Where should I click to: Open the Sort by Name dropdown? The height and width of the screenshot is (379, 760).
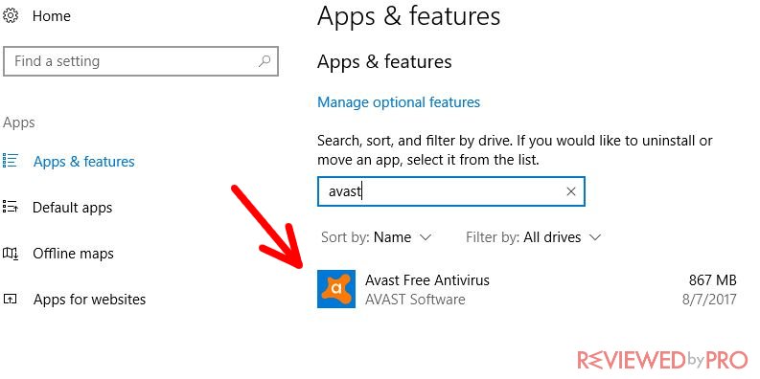pos(376,237)
